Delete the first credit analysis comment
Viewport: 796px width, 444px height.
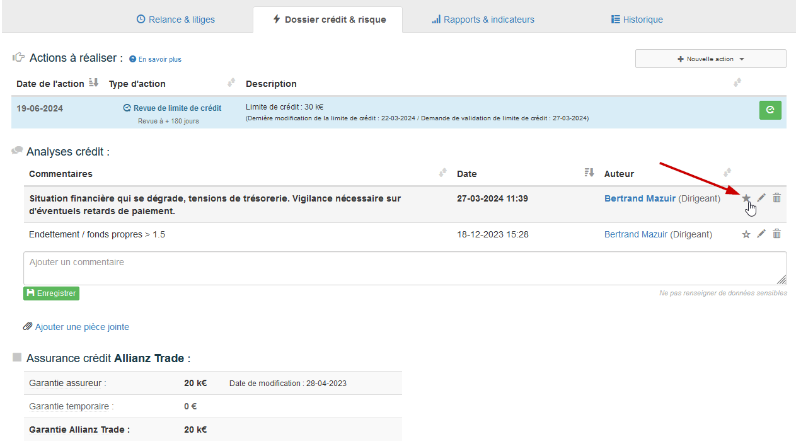(776, 198)
